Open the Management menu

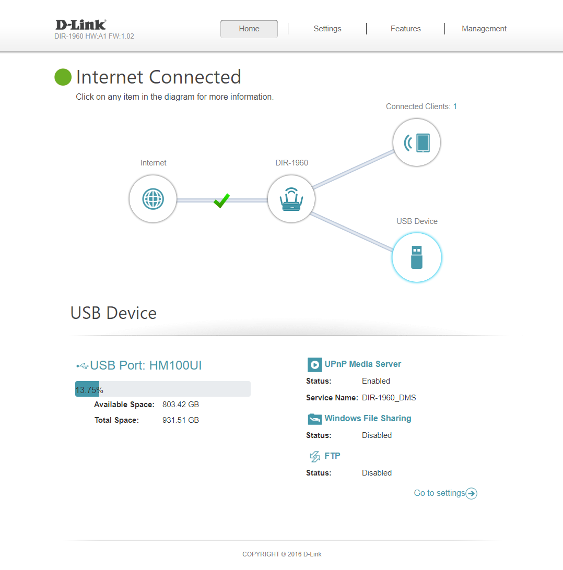point(484,29)
